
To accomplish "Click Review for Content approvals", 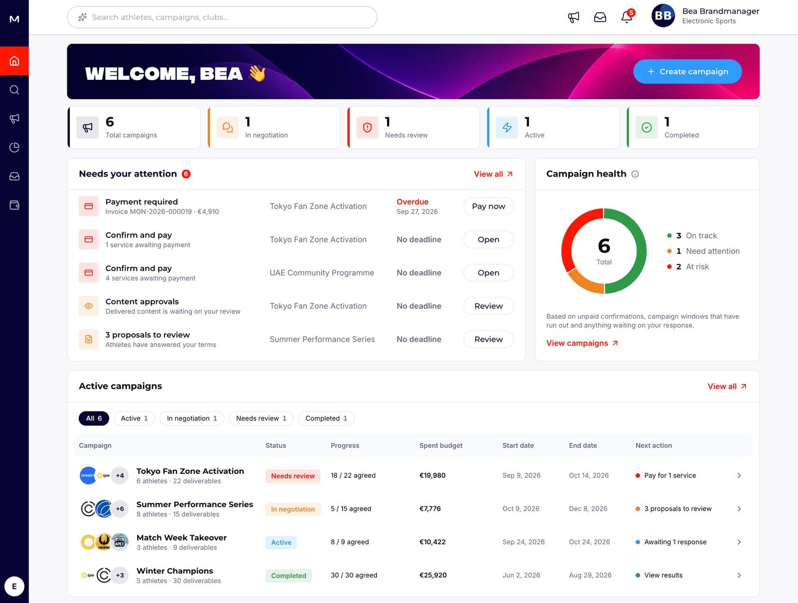I will [488, 306].
